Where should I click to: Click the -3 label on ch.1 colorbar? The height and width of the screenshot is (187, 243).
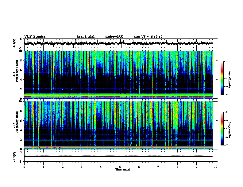[226, 62]
